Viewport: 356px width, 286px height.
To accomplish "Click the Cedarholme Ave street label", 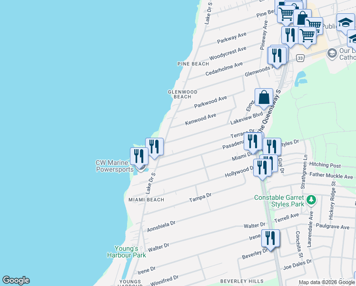I will (224, 69).
